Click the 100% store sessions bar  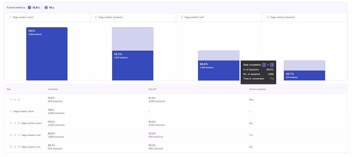47,54
